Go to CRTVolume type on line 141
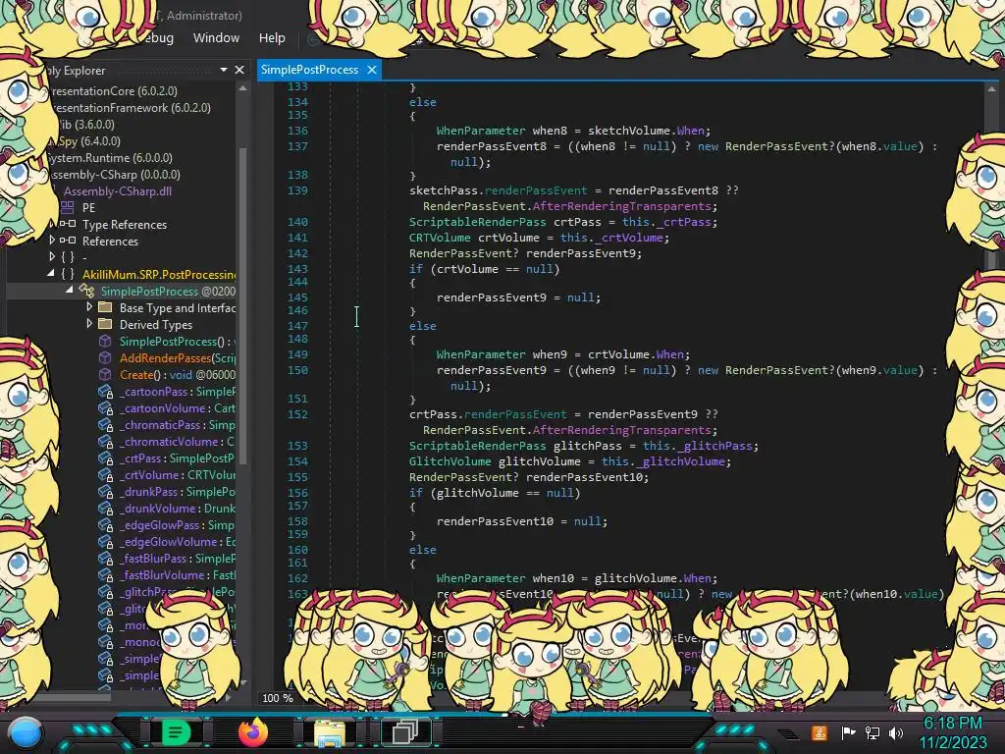The height and width of the screenshot is (754, 1005). tap(439, 238)
